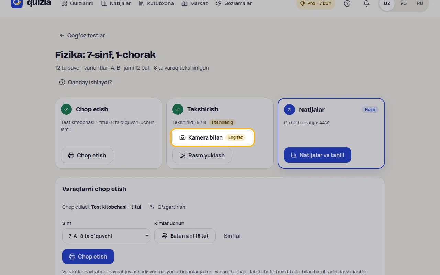This screenshot has height=275, width=440.
Task: Click the question icon beside Qanday ishlaydi?
Action: (62, 82)
